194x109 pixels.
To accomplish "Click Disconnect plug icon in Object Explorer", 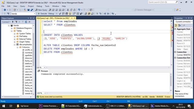I will (x=16, y=22).
